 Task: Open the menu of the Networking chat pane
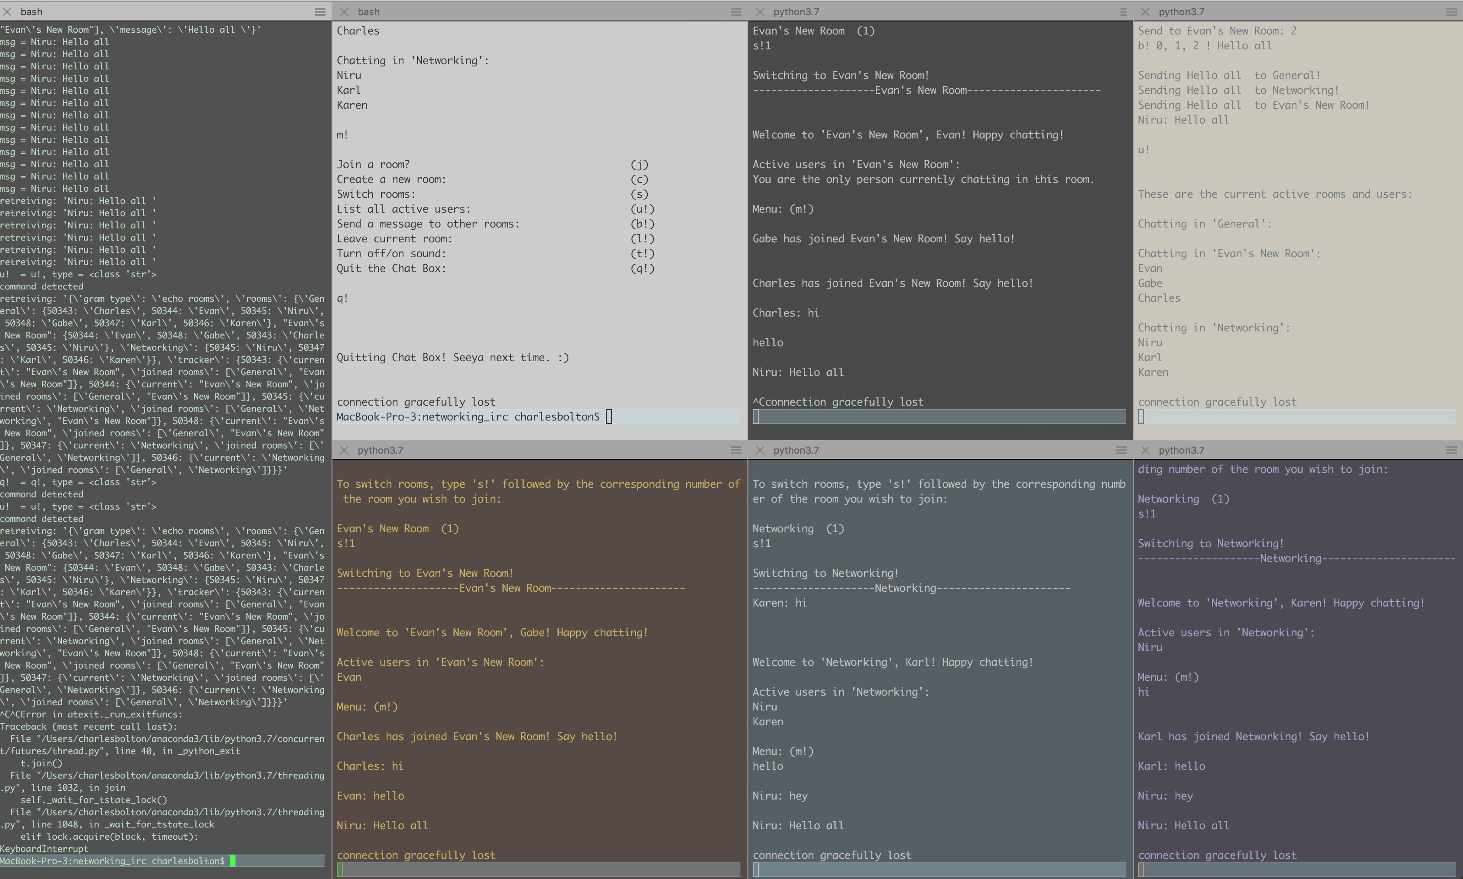pos(1122,450)
